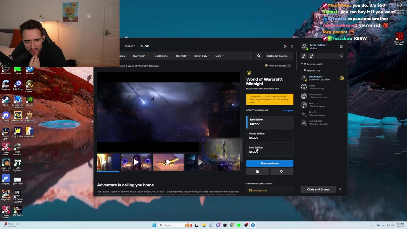Open the Chats and Groups button
407x229 pixels.
click(x=318, y=190)
